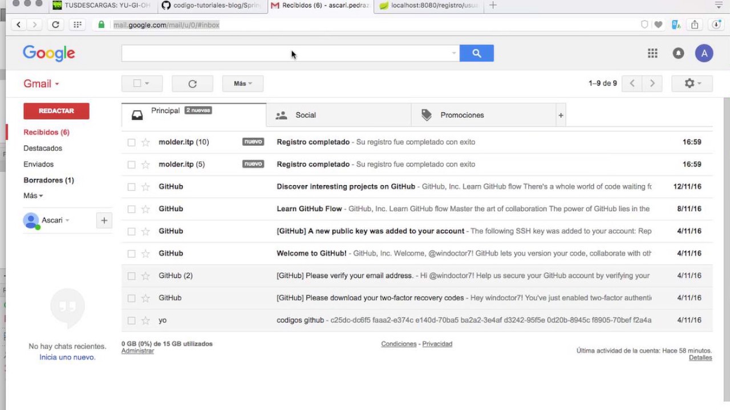Open the Más actions dropdown
The height and width of the screenshot is (410, 730).
pyautogui.click(x=242, y=83)
